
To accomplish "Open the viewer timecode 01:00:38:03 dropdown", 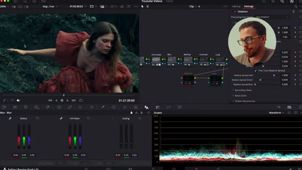I will (x=78, y=7).
